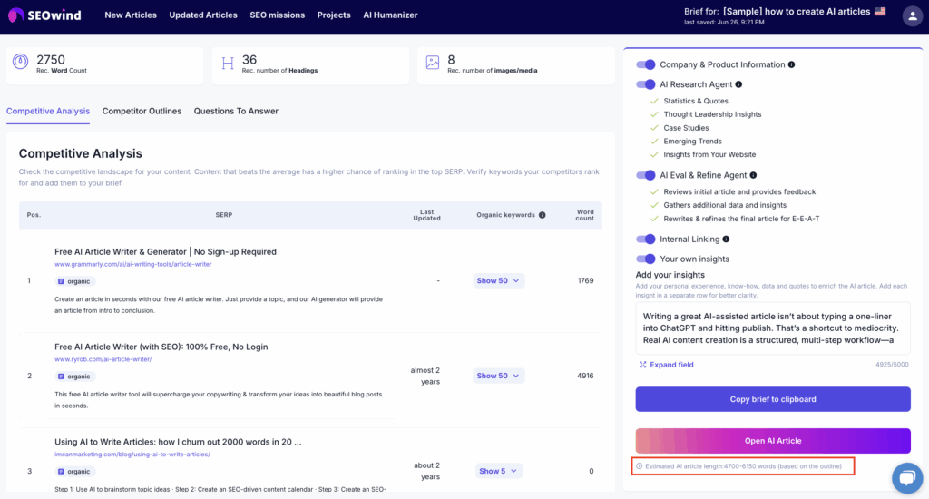929x499 pixels.
Task: Open the chat support bubble icon
Action: (906, 477)
